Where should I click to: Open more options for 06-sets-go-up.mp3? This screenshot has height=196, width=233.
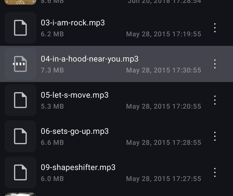[x=215, y=136]
